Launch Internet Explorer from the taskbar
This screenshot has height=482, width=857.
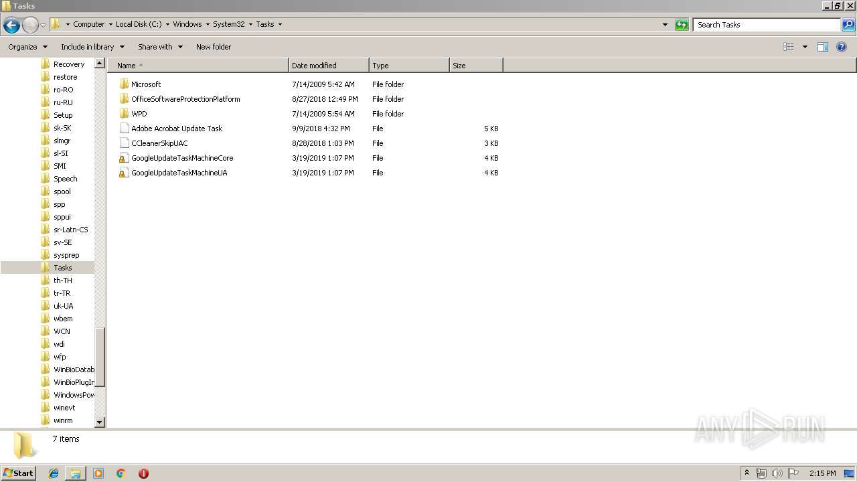54,473
